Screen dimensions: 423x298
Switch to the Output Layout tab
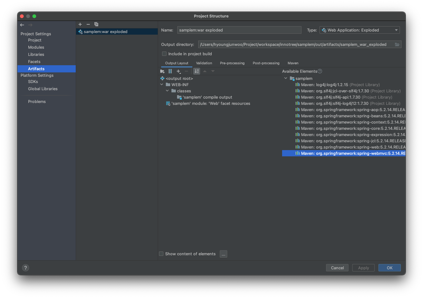(177, 63)
